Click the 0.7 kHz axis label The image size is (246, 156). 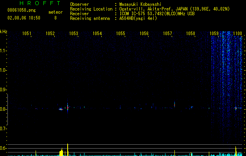[x=3, y=129]
